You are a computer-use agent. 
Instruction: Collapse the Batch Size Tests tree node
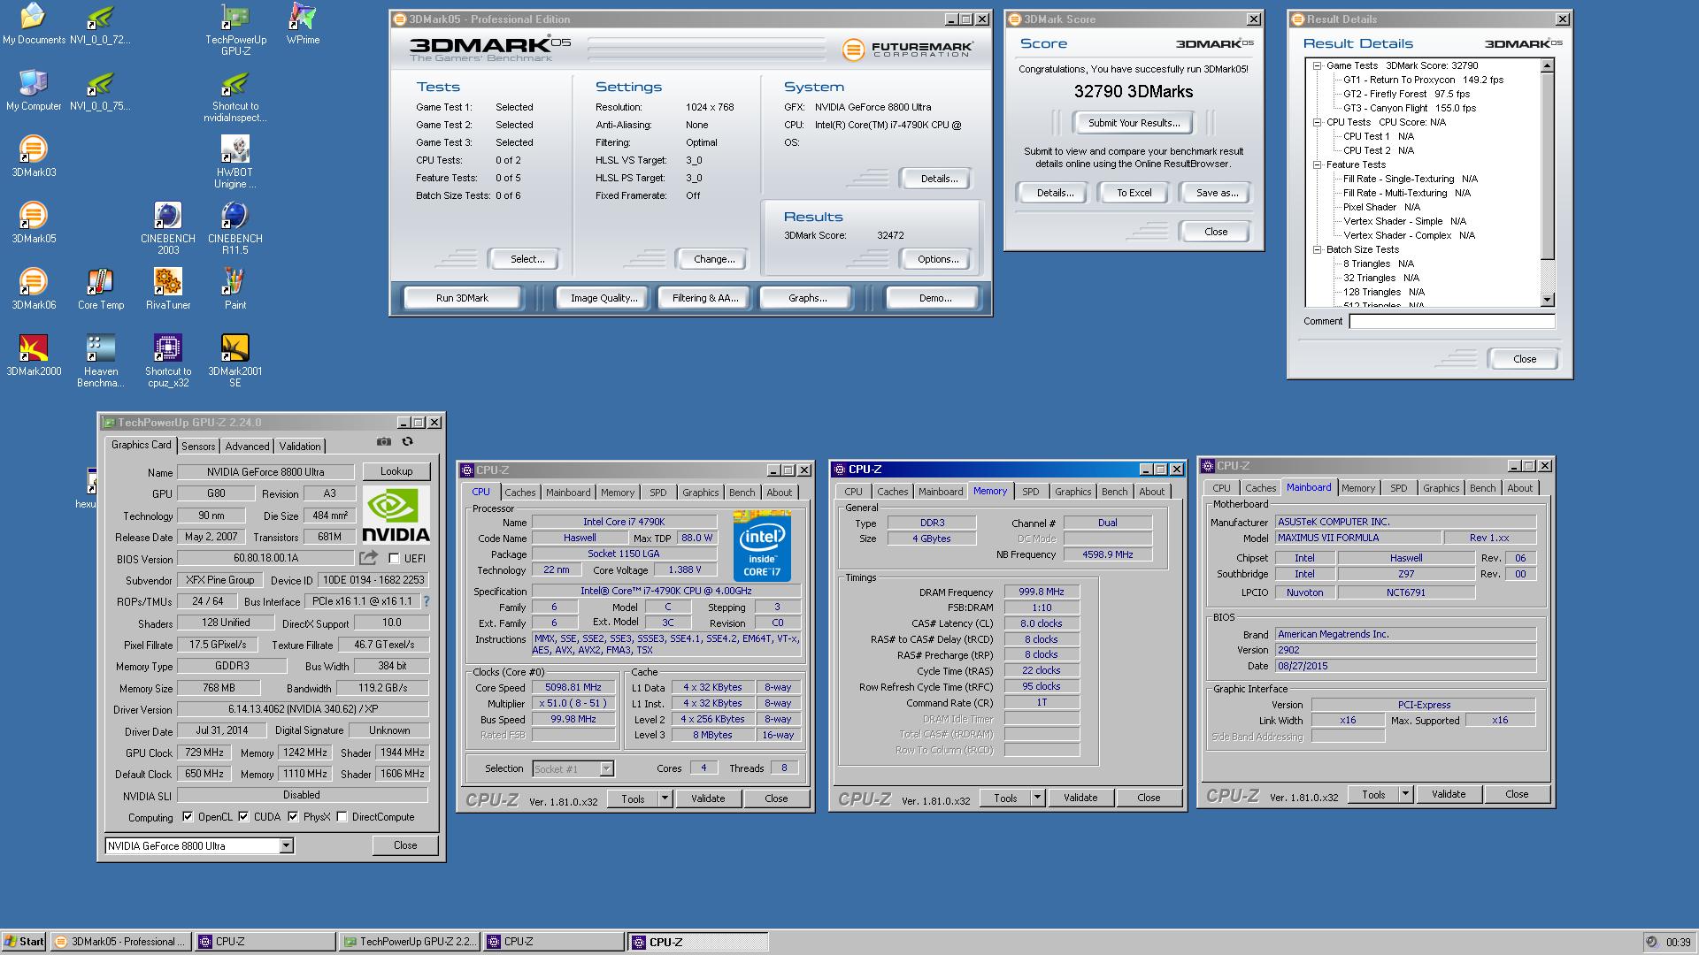tap(1317, 249)
